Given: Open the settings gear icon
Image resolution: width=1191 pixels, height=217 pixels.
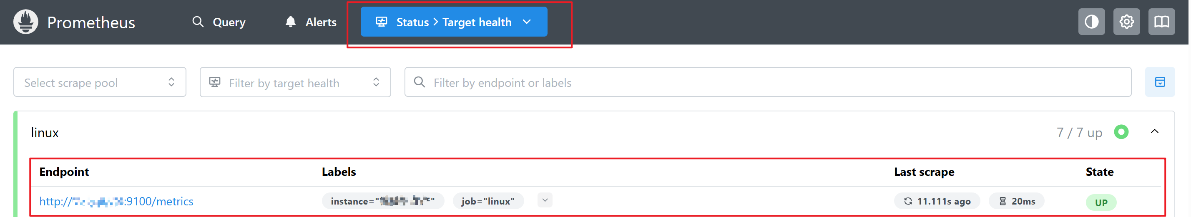Looking at the screenshot, I should pos(1126,22).
